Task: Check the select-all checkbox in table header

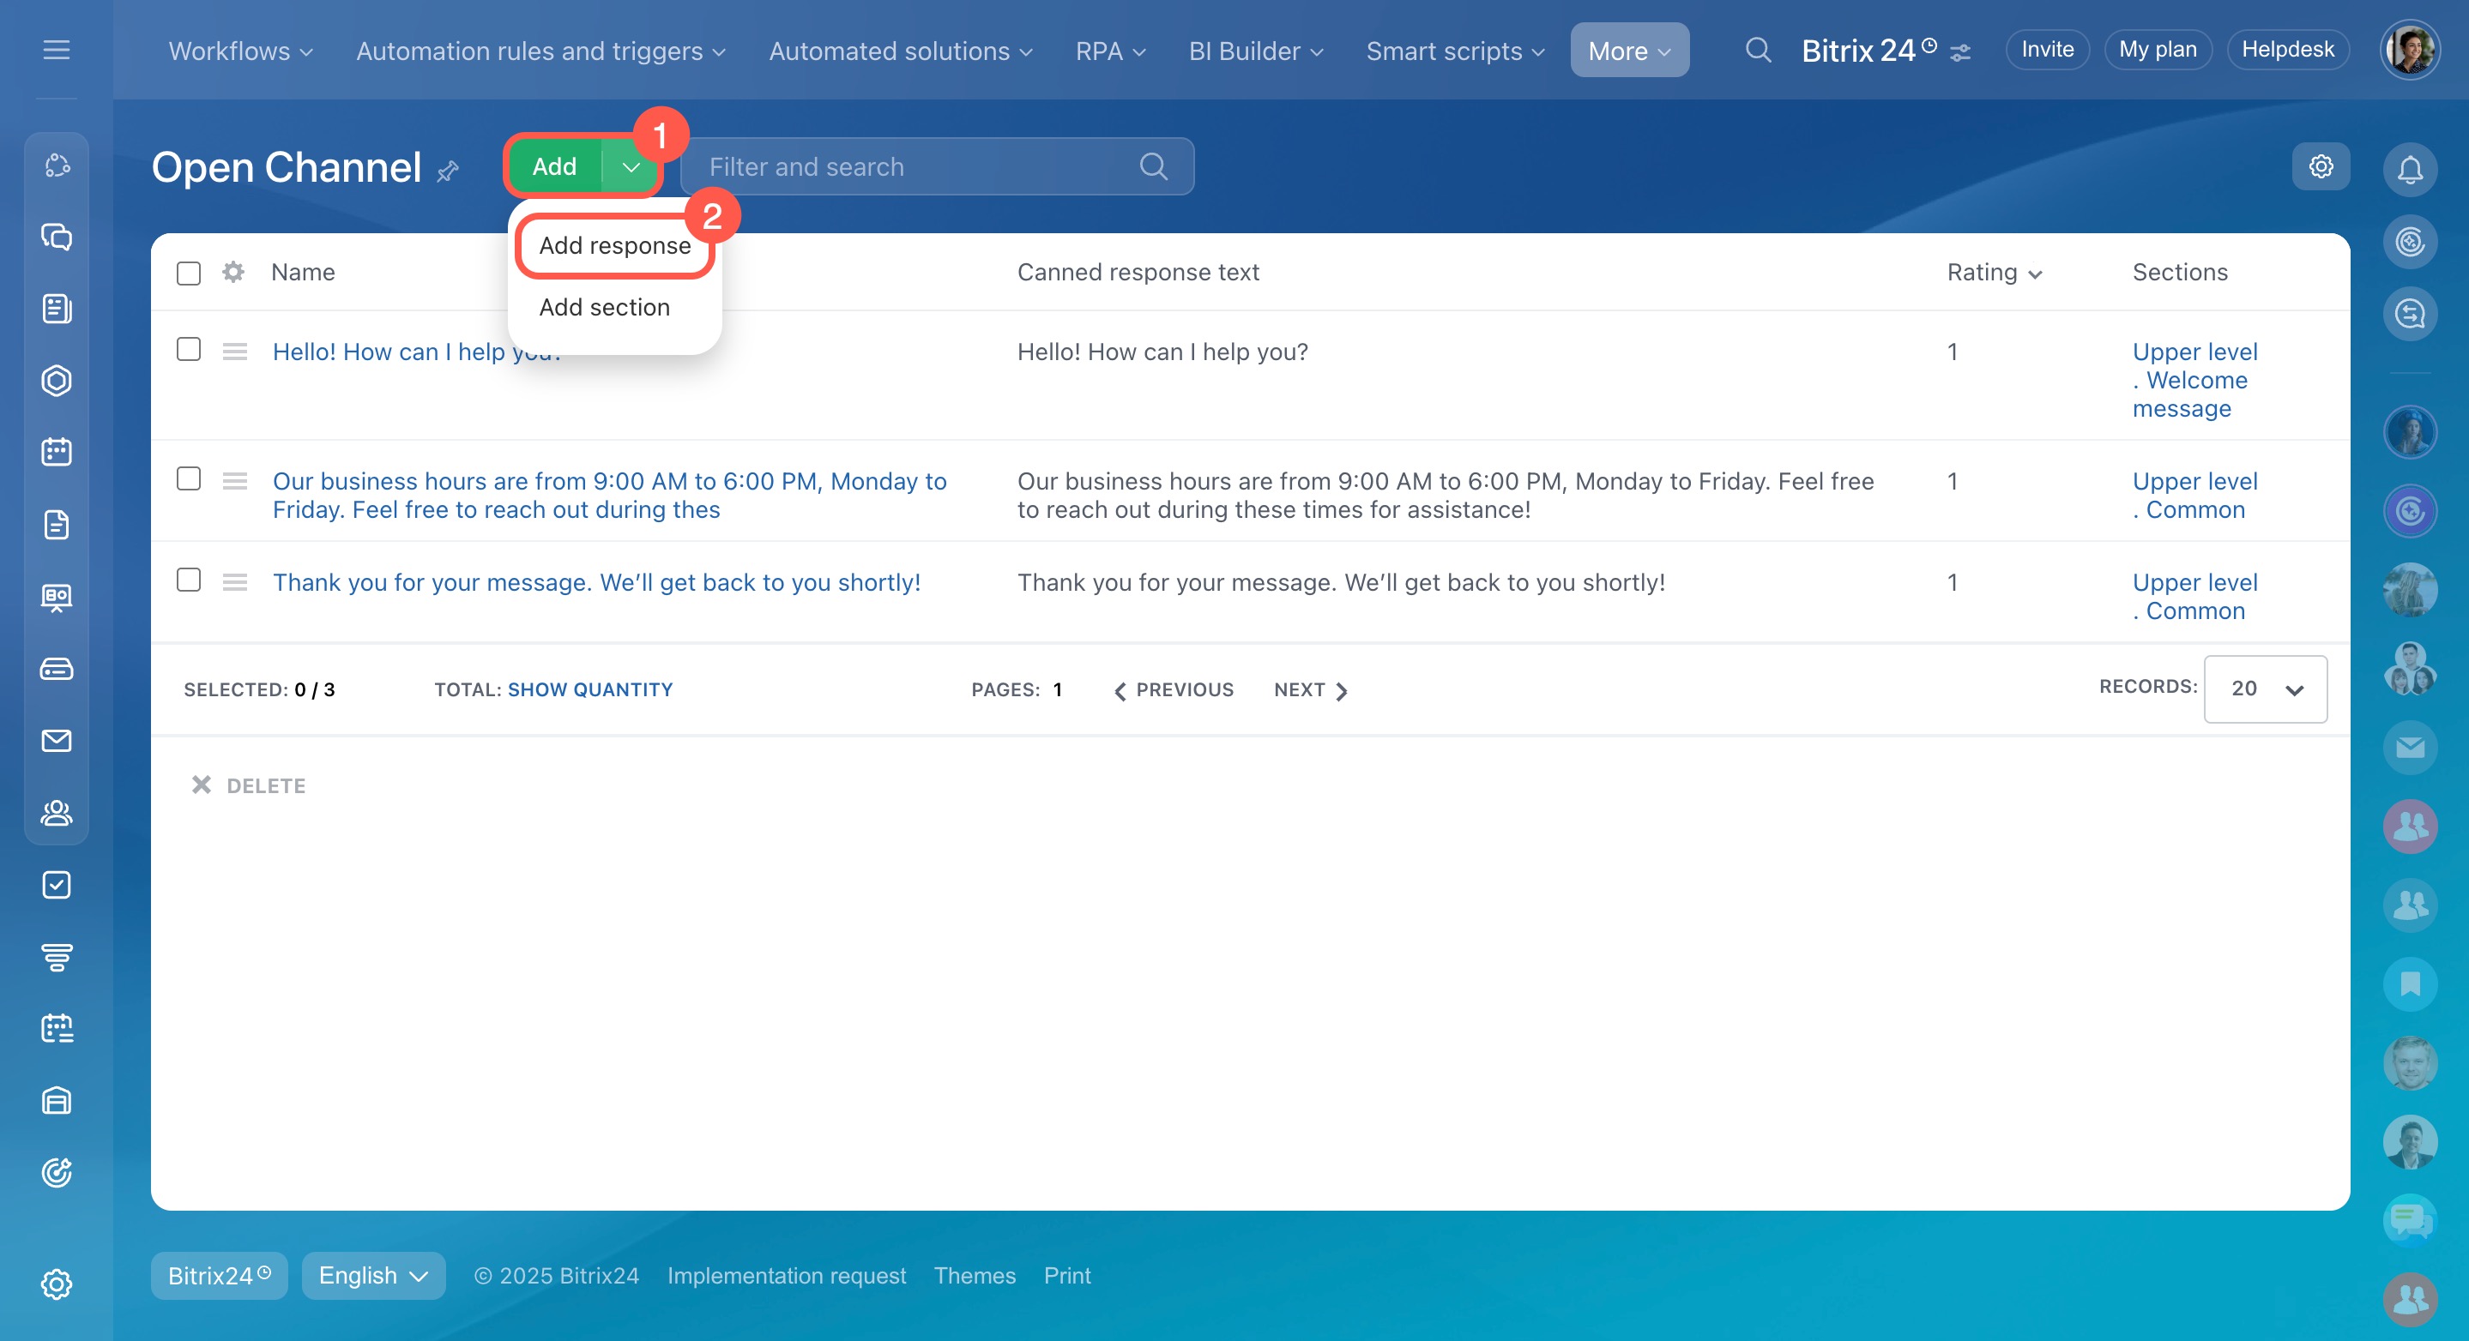Action: (x=189, y=273)
